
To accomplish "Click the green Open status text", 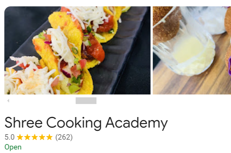I will pyautogui.click(x=13, y=147).
